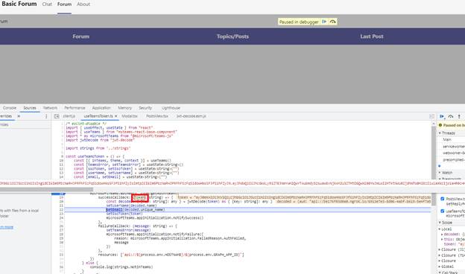This screenshot has height=274, width=465.
Task: Expand the this object in Scope
Action: 442,239
